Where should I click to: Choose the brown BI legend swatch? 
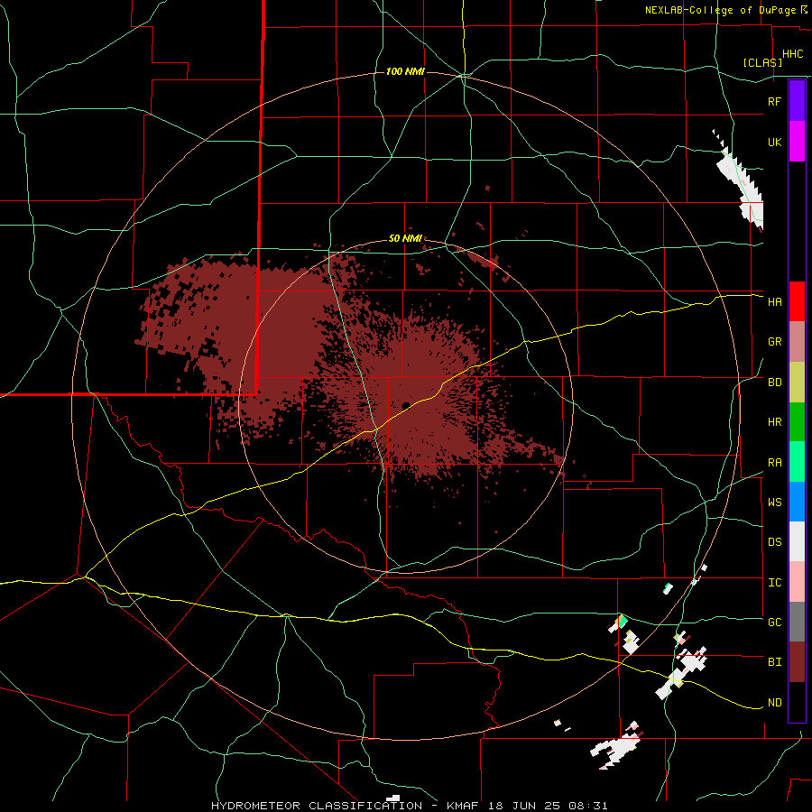point(797,662)
